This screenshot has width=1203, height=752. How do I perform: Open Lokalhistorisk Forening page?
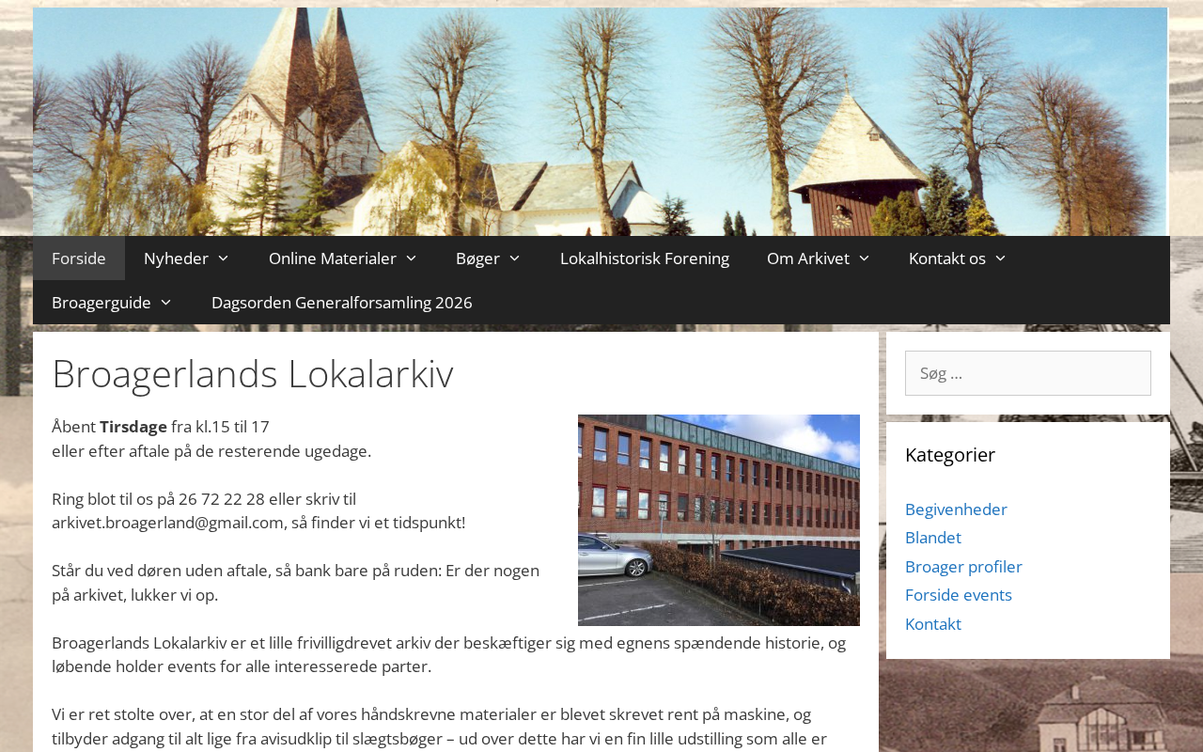(645, 258)
